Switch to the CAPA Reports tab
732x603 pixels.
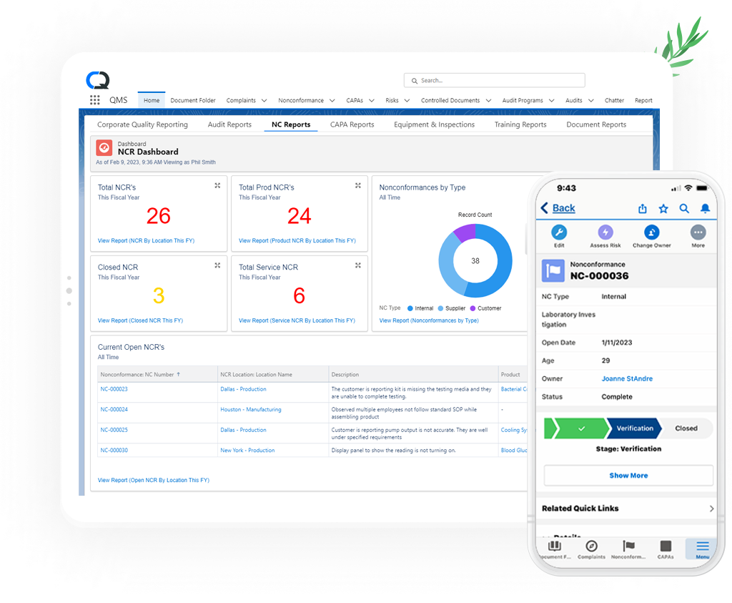point(352,124)
